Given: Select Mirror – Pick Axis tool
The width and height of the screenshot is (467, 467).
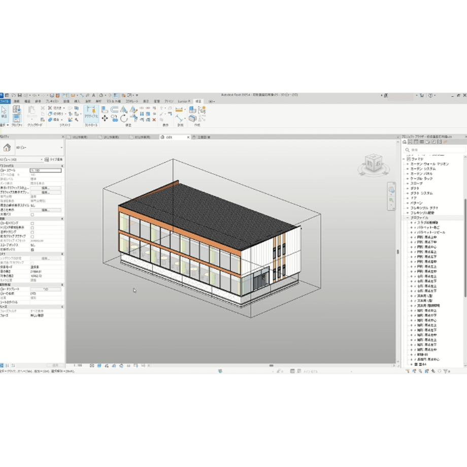Looking at the screenshot, I should 123,110.
